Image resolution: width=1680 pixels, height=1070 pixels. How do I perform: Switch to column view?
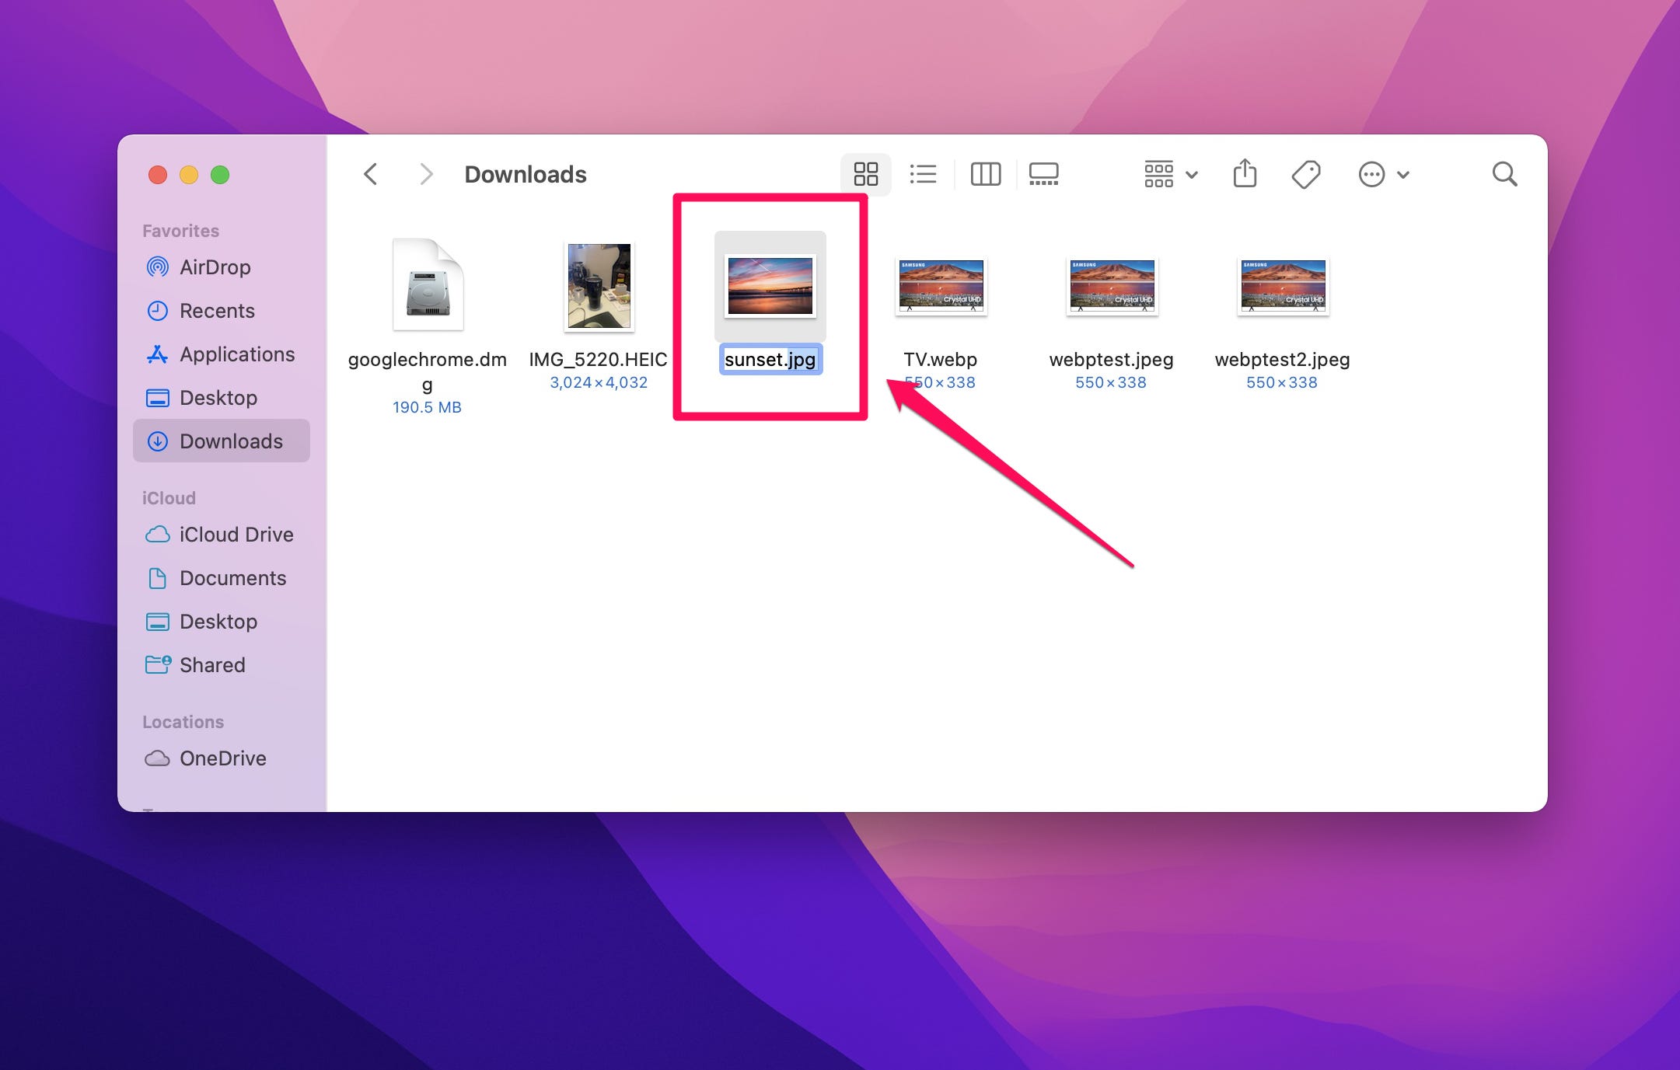tap(986, 174)
